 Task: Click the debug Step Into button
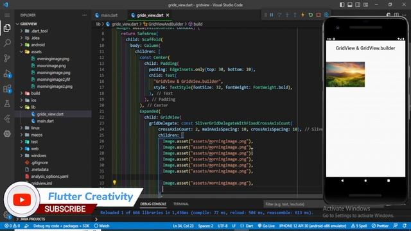[x=287, y=15]
